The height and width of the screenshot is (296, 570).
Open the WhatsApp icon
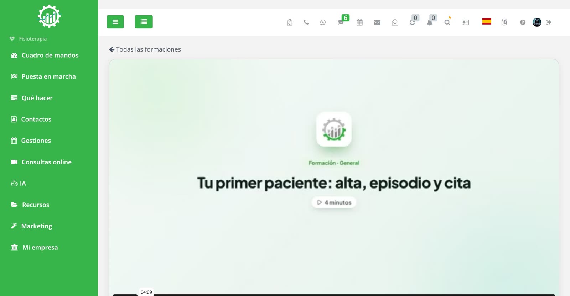tap(323, 22)
